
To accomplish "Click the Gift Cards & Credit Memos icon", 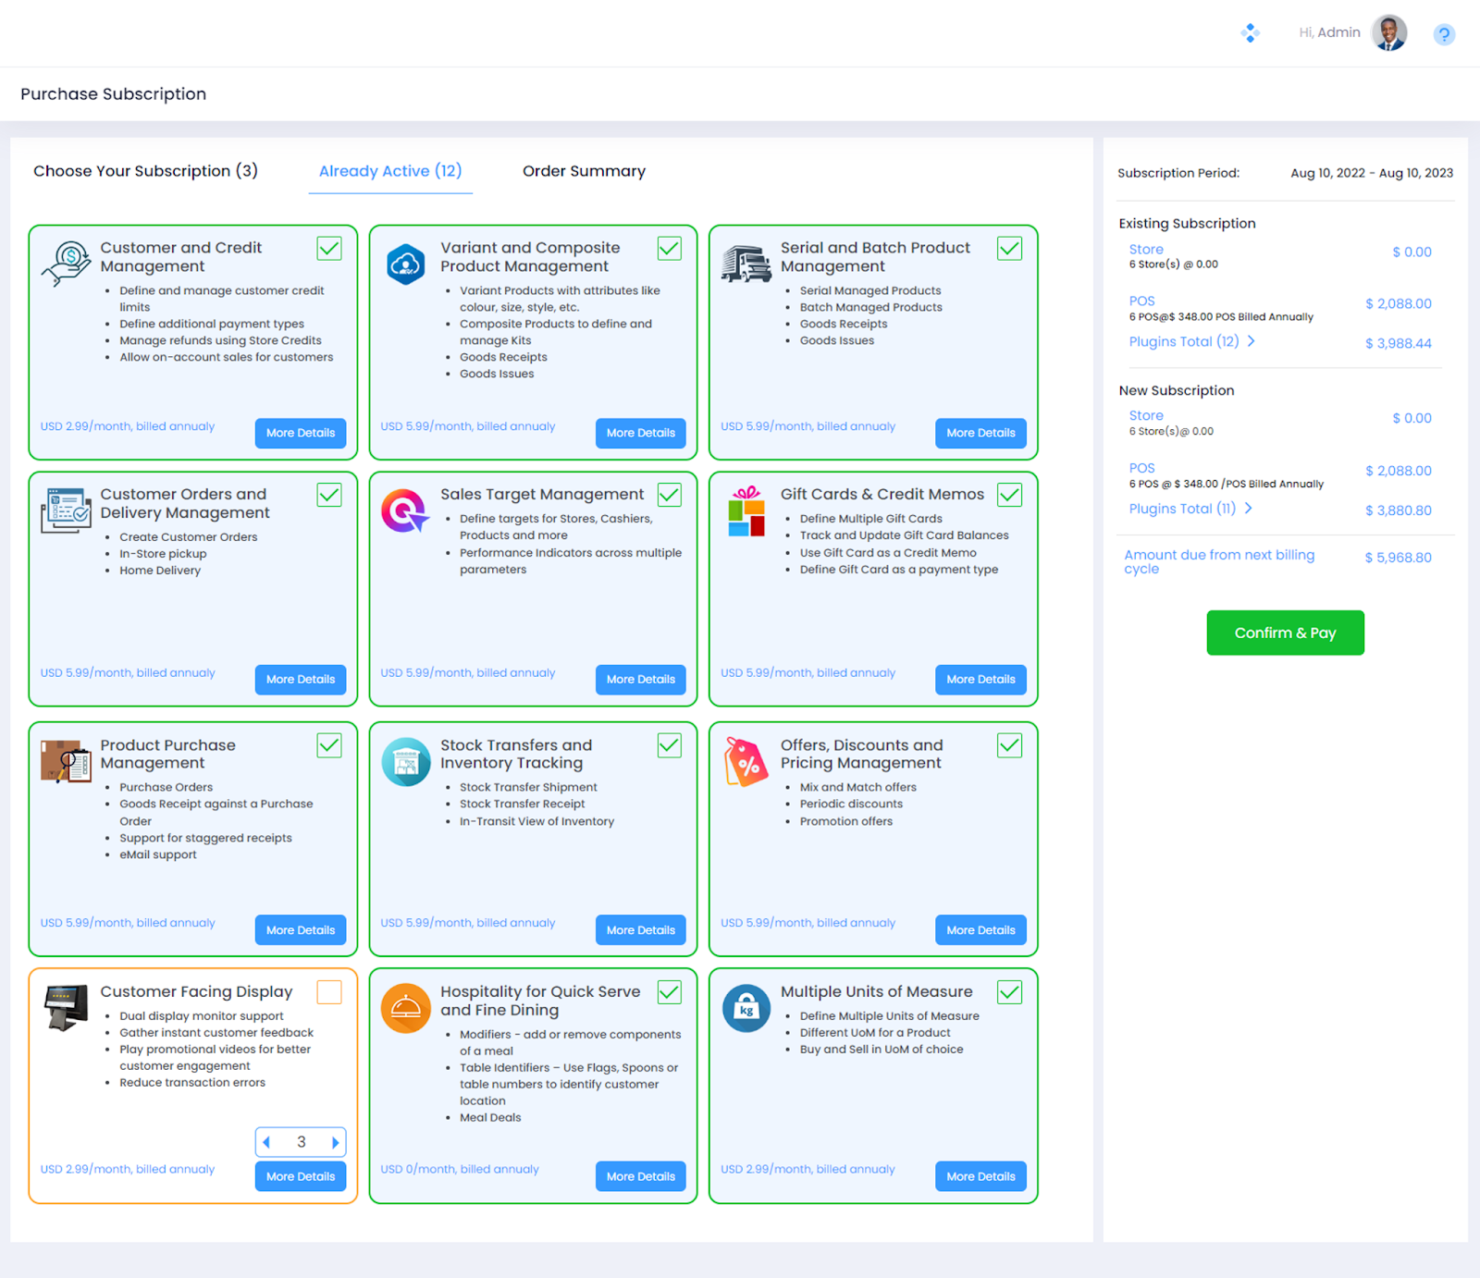I will (x=746, y=512).
